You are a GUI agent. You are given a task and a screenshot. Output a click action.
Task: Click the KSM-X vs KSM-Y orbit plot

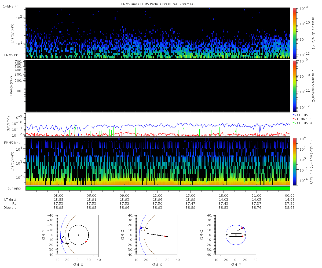pyautogui.click(x=78, y=235)
